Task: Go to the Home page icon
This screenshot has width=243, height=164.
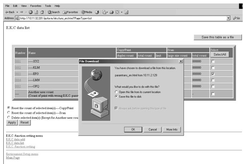Action: (42, 12)
